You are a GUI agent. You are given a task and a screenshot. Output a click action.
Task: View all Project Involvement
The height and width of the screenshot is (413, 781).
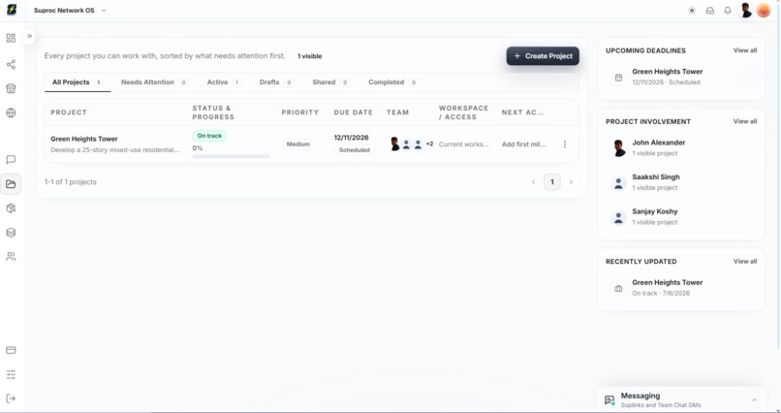pyautogui.click(x=744, y=121)
